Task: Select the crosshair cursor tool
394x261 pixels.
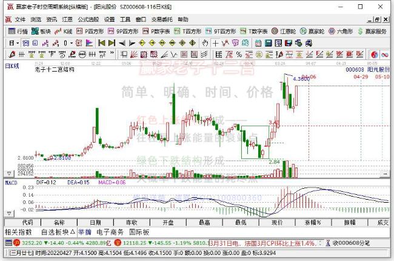Action: (215, 43)
